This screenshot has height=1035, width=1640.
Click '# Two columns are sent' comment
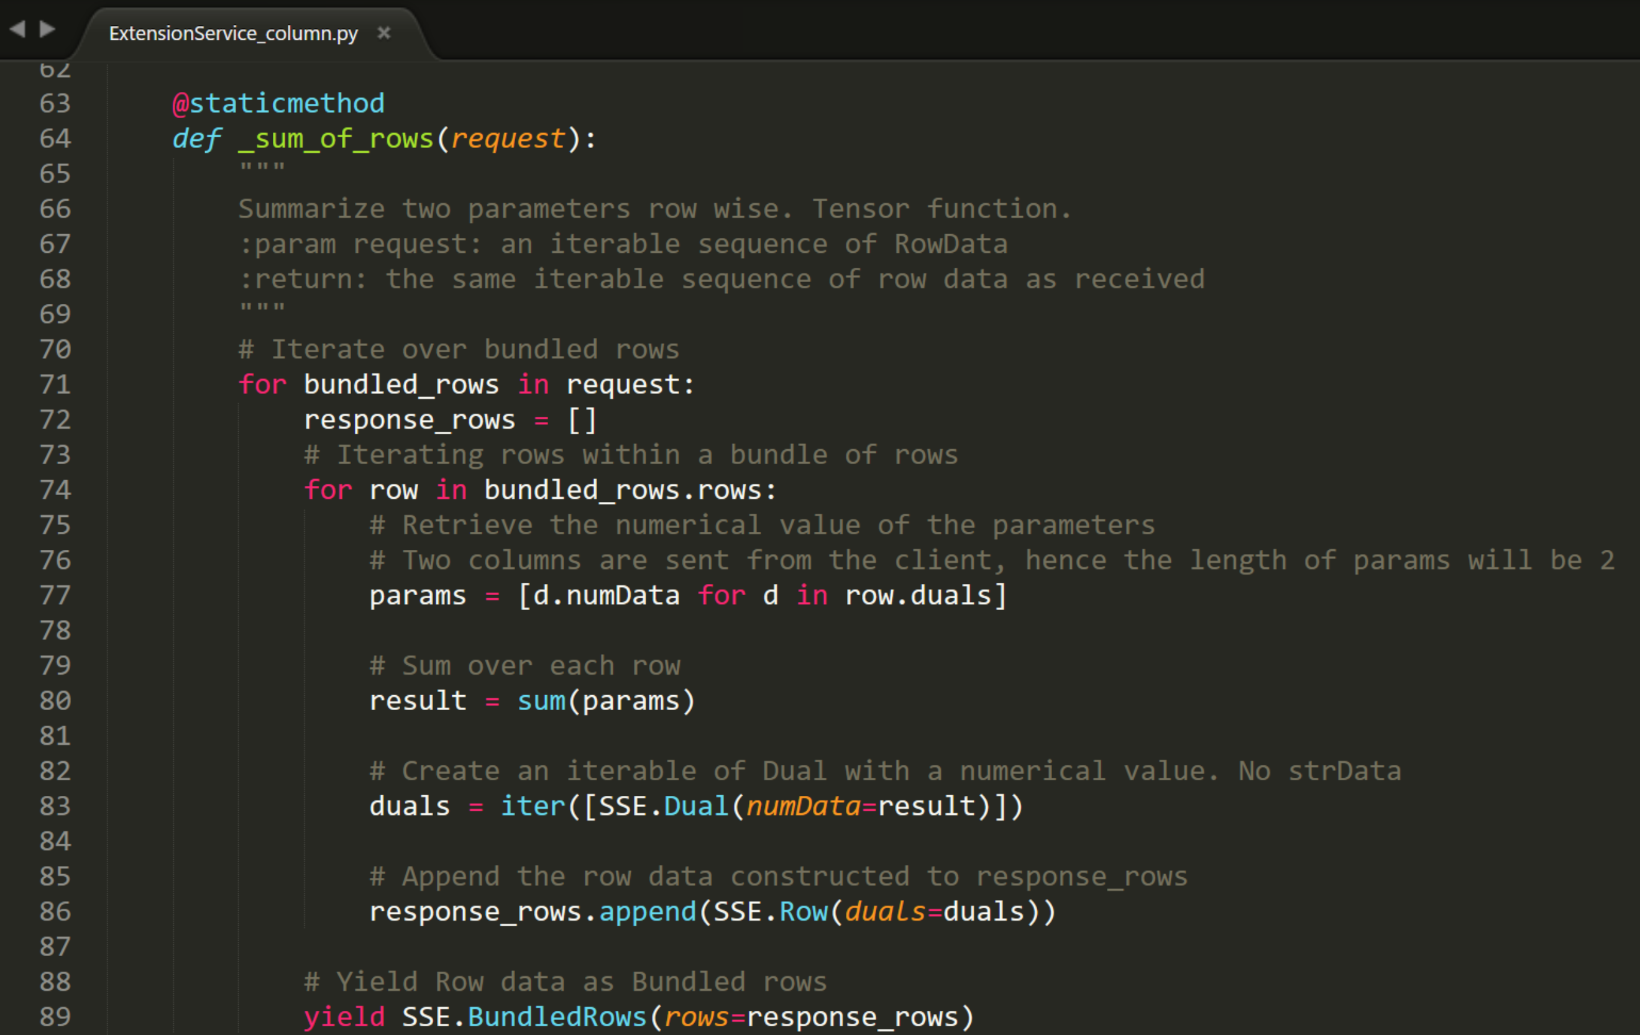click(x=992, y=560)
